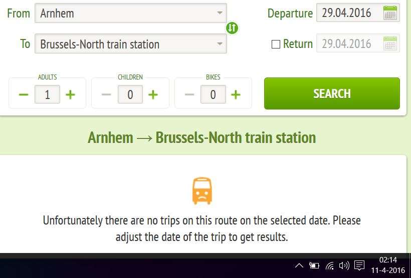This screenshot has height=278, width=411.
Task: Enable the Return trip checkbox
Action: pyautogui.click(x=276, y=44)
